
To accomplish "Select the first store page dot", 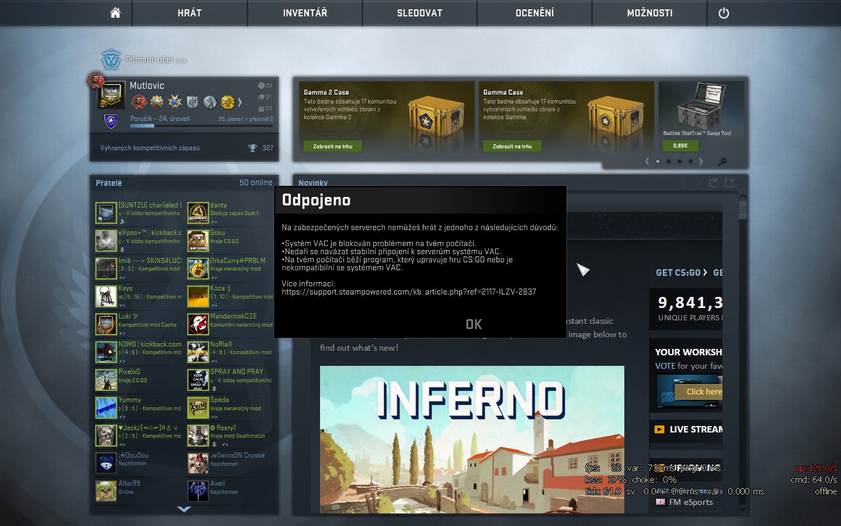I will [x=658, y=161].
